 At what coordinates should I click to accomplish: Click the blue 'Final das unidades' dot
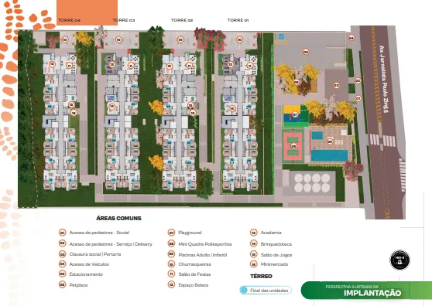(244, 290)
